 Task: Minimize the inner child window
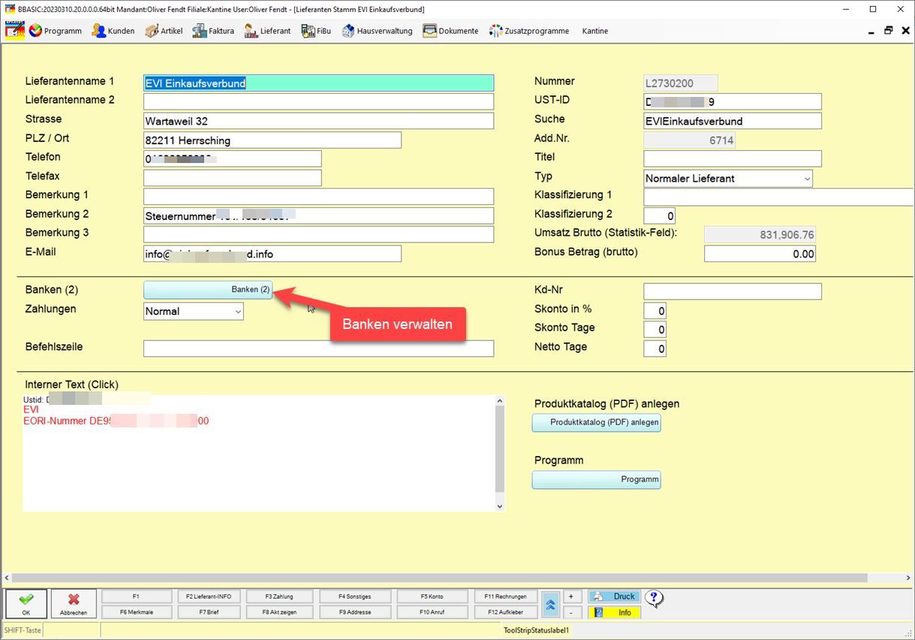[871, 31]
